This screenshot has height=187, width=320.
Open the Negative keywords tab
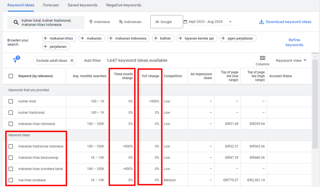pos(124,5)
